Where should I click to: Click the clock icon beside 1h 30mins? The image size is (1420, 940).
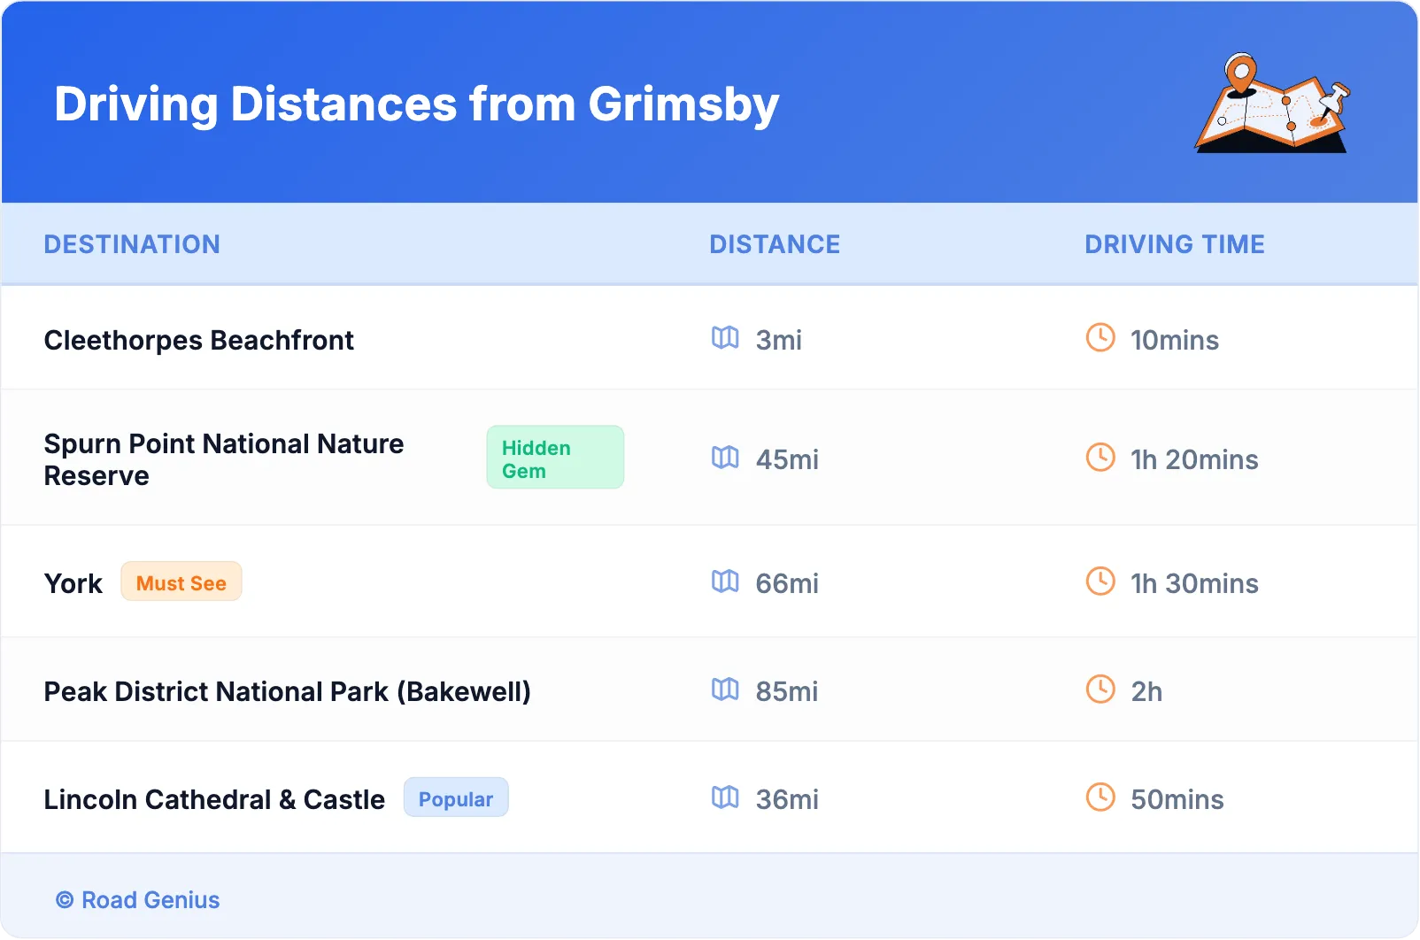pyautogui.click(x=1100, y=581)
